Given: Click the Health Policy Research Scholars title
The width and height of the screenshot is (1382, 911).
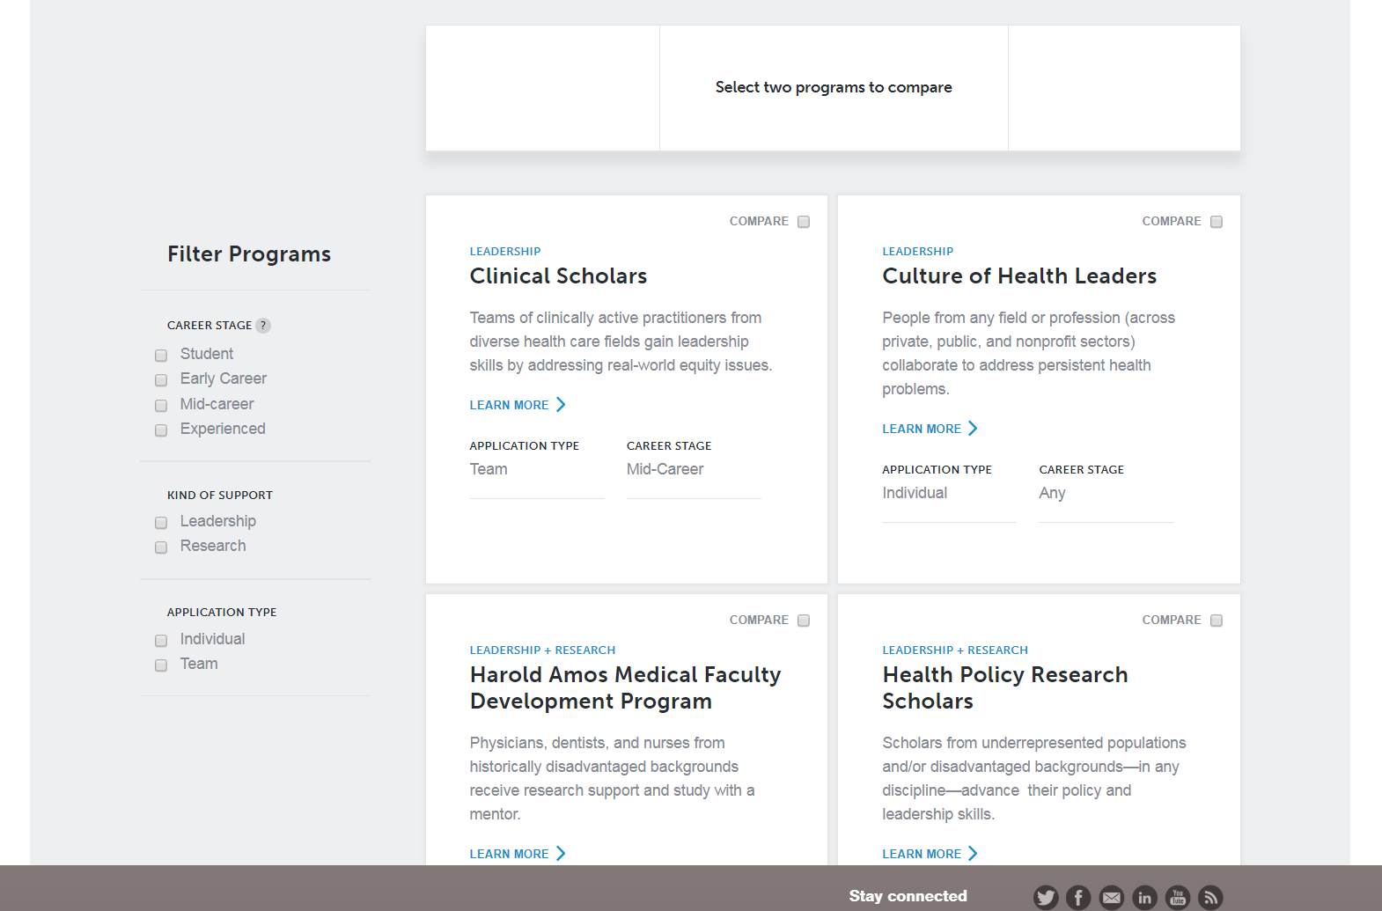Looking at the screenshot, I should click(x=1004, y=688).
